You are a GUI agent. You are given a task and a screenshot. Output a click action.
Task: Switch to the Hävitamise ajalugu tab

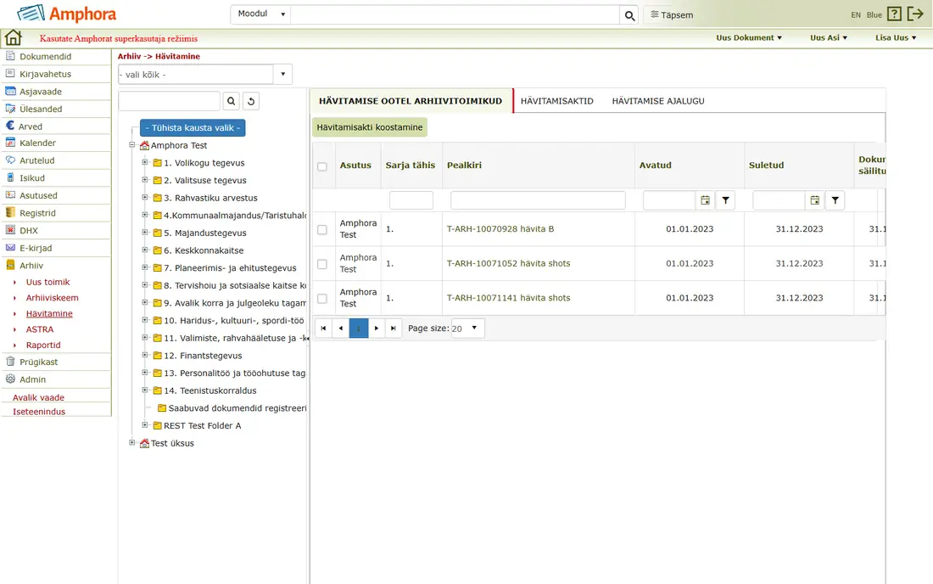point(658,101)
